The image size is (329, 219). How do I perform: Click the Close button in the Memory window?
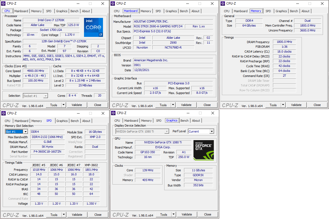[317, 105]
